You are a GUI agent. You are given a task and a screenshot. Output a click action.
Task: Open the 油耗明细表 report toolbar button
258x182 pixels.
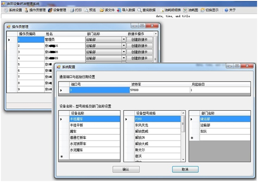(171, 10)
